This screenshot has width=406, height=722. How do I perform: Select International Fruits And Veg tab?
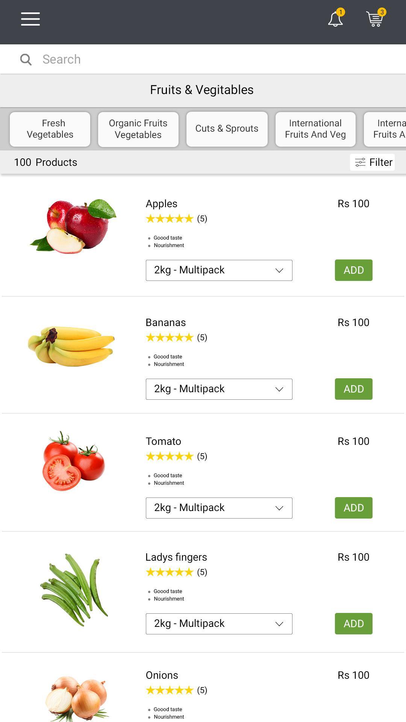pyautogui.click(x=315, y=129)
